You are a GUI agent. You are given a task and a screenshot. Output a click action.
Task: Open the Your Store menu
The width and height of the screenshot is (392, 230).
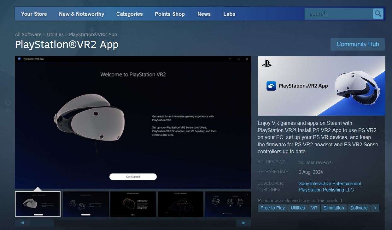tap(34, 14)
